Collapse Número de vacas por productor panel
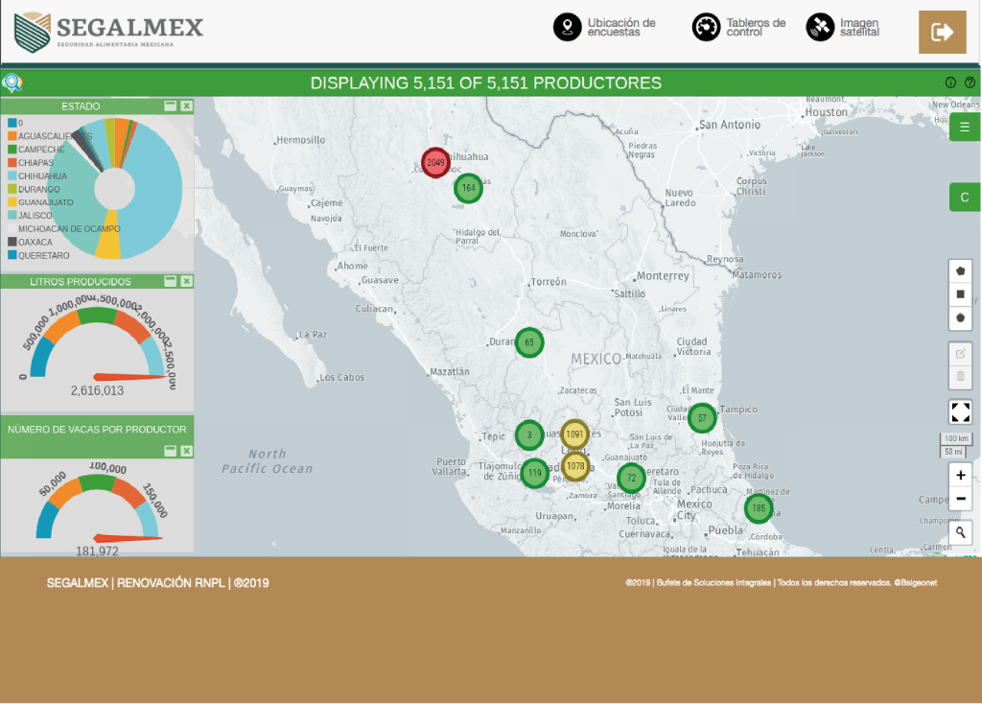982x704 pixels. pos(170,450)
